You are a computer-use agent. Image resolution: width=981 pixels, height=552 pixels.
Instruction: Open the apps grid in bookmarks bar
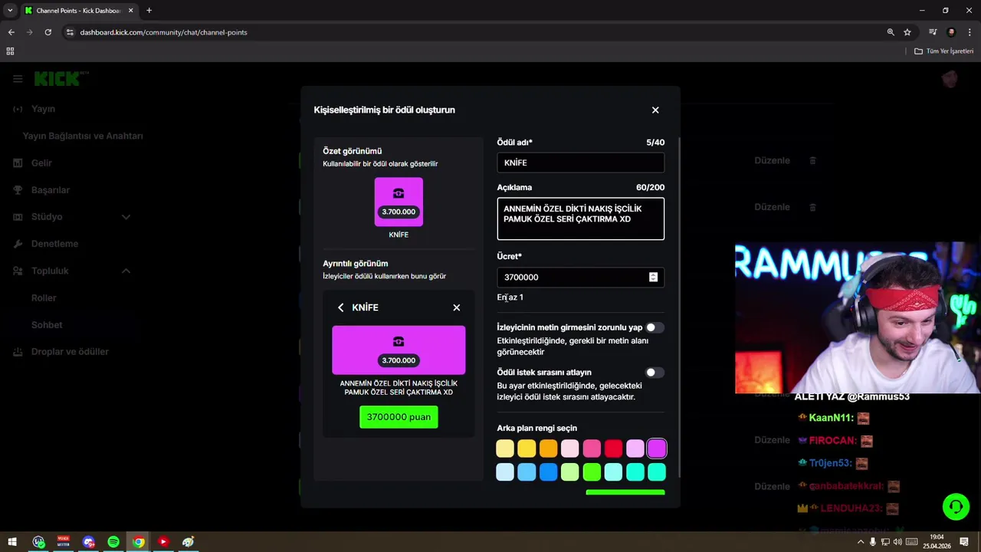(x=10, y=51)
